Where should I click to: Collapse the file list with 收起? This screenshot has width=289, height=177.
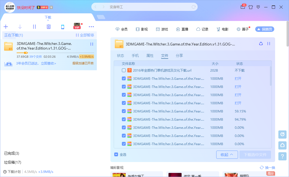click(x=227, y=154)
